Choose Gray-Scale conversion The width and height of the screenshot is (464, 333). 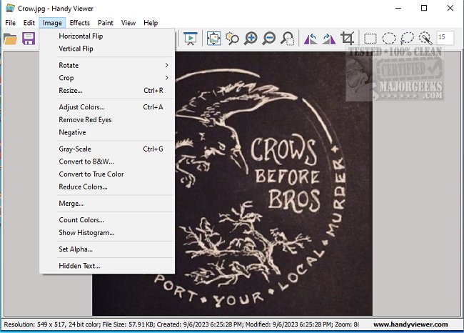(107, 149)
